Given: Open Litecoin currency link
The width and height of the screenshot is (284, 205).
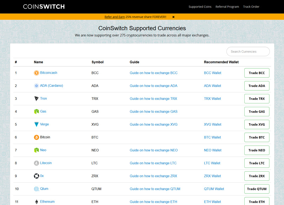Looking at the screenshot, I should [46, 163].
